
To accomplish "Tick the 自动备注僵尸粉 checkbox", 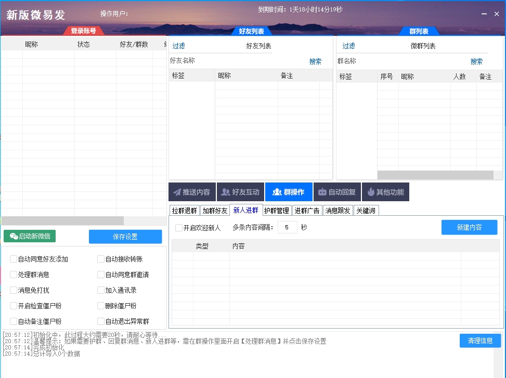I will (13, 321).
